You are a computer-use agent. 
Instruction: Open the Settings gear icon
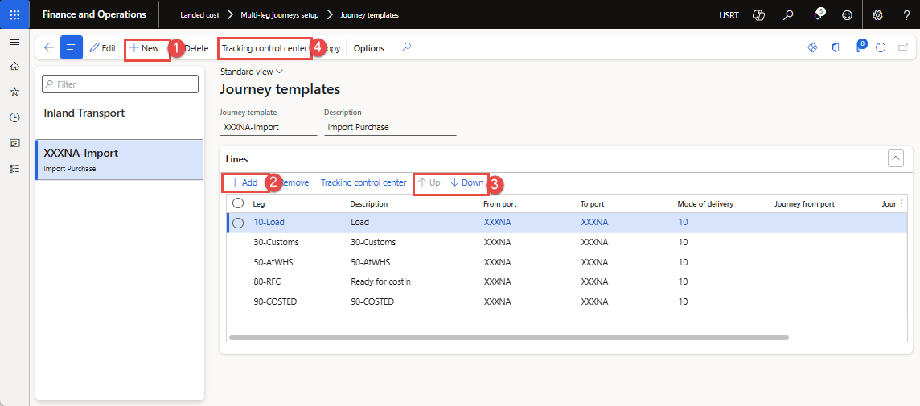[x=877, y=14]
